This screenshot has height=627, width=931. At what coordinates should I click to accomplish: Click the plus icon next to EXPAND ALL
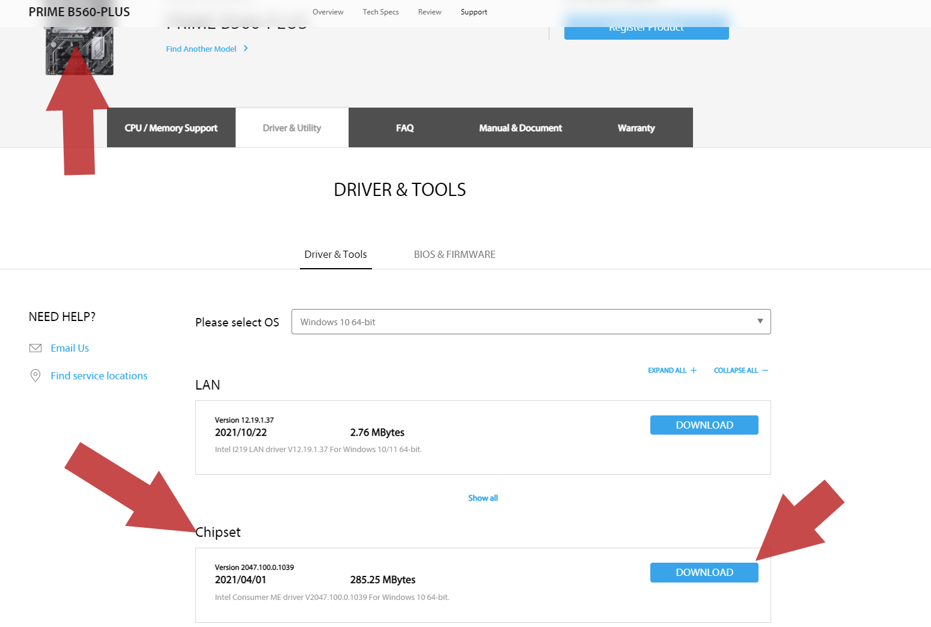pos(694,370)
